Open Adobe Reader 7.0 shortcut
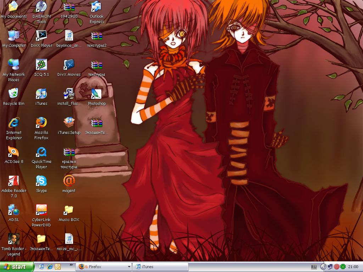The width and height of the screenshot is (363, 272). click(x=14, y=187)
